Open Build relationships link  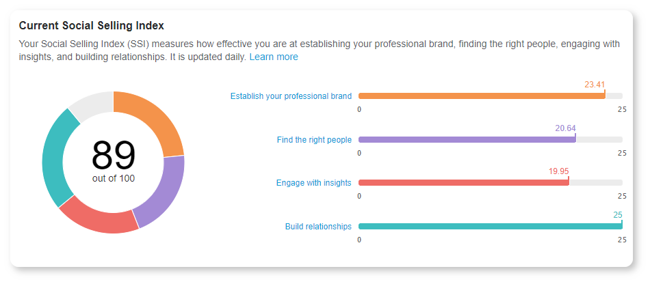pos(318,227)
